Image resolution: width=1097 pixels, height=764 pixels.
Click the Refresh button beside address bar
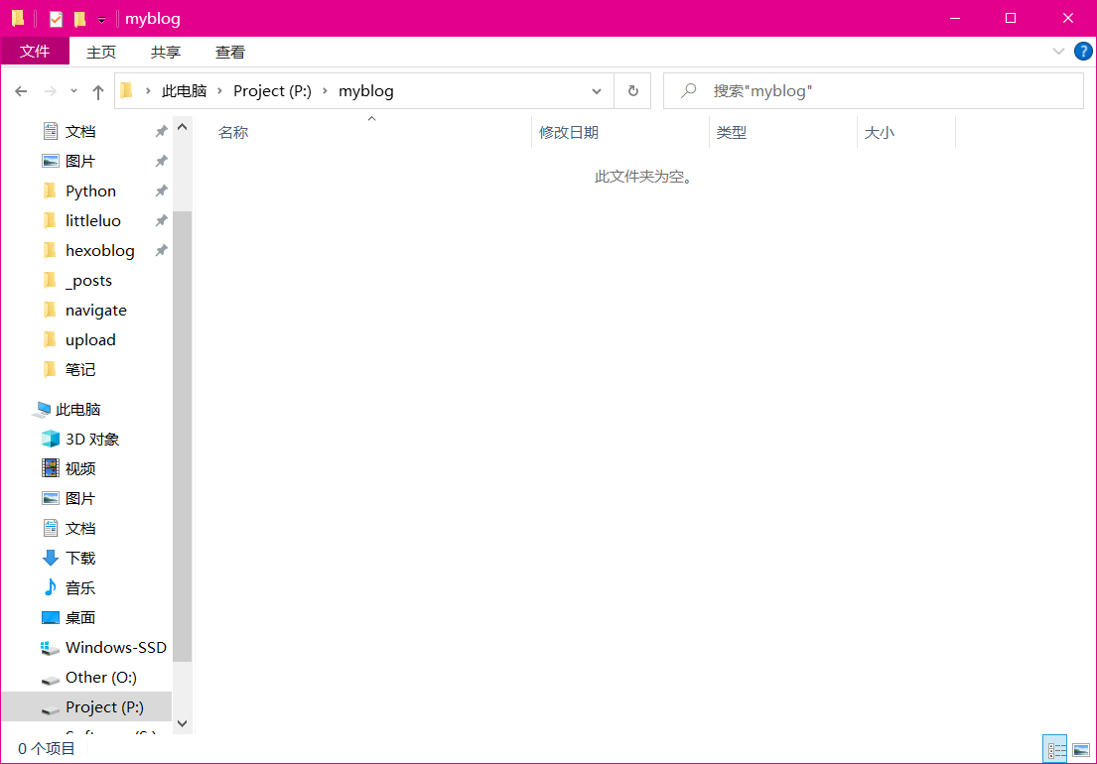click(632, 91)
